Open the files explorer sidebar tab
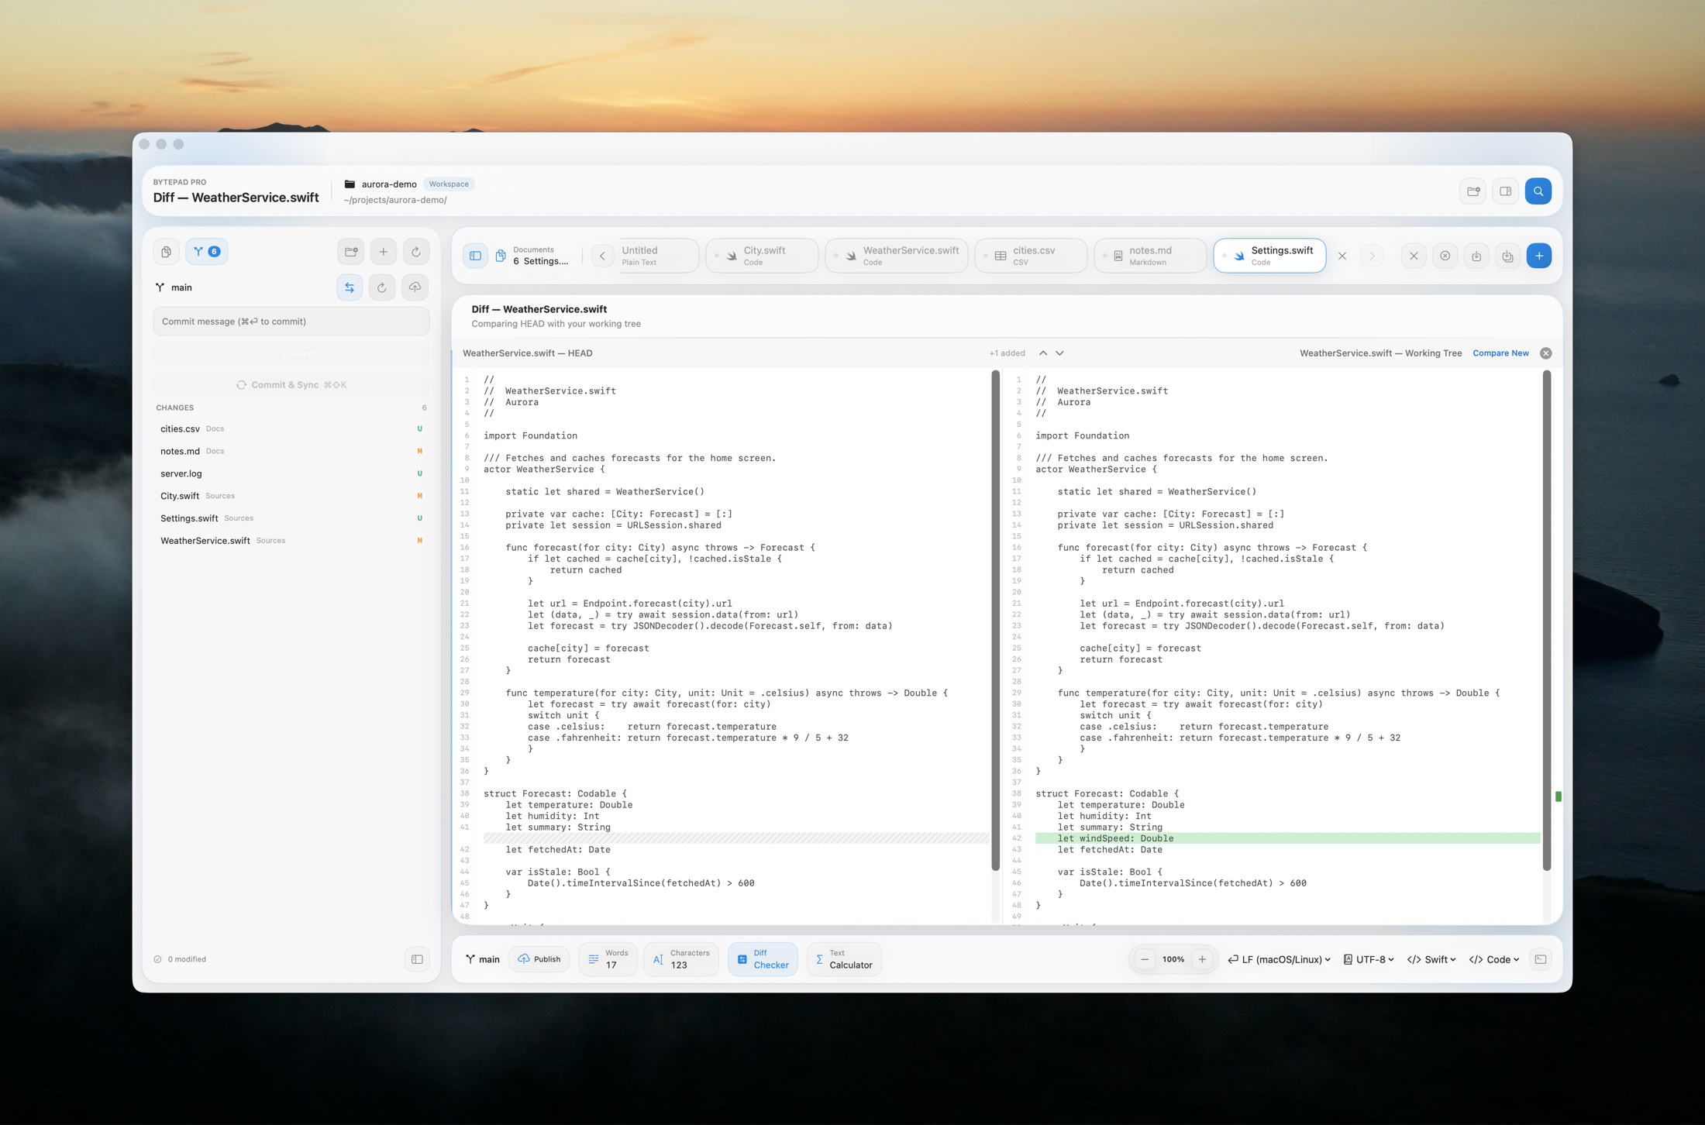Screen dimensions: 1705x1125 (166, 252)
